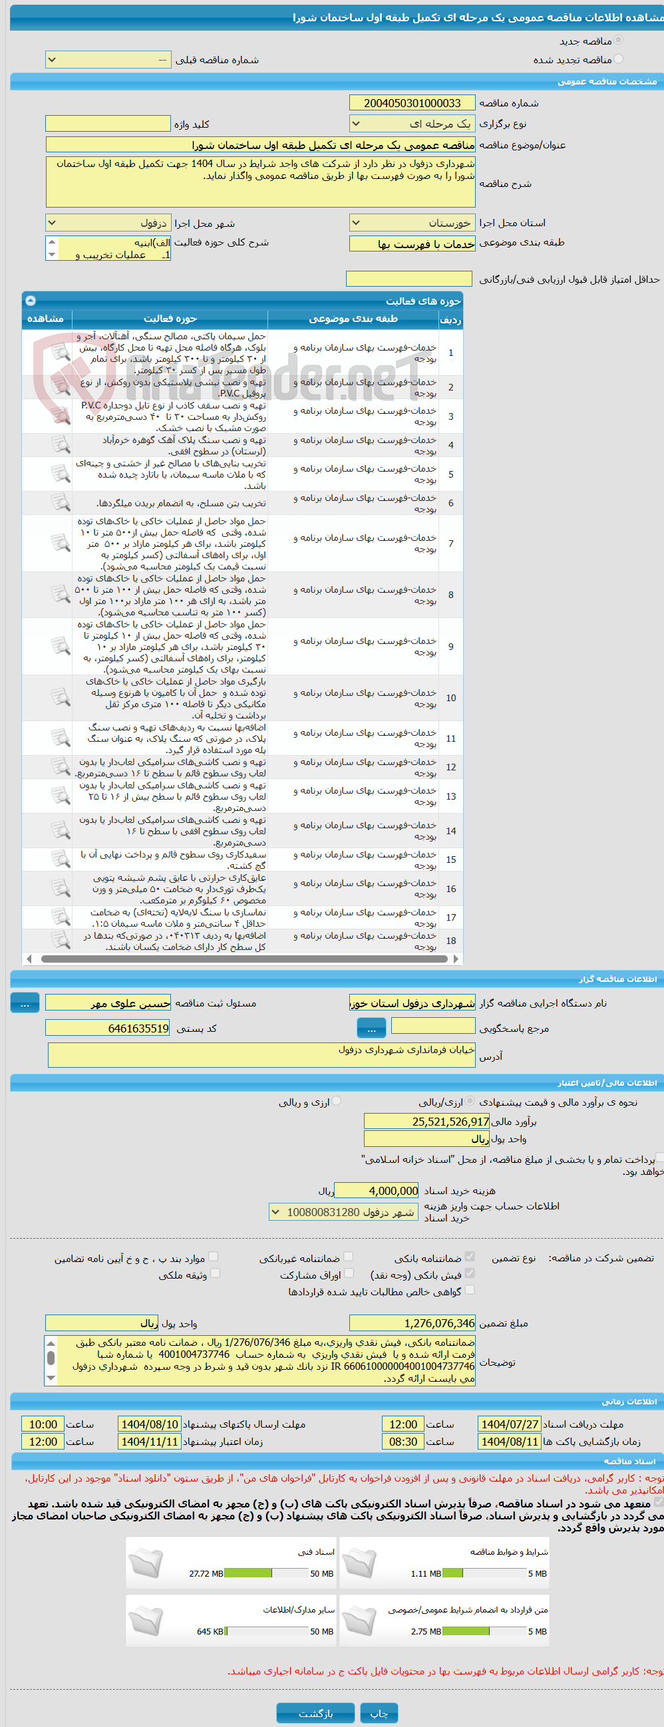Toggle the فیش بانکی (وجه نقد) checkbox
Image resolution: width=664 pixels, height=1727 pixels.
[x=470, y=1273]
